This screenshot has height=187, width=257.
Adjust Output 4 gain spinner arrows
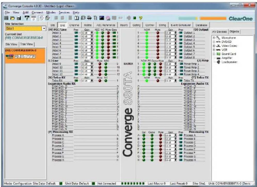pyautogui.click(x=175, y=43)
